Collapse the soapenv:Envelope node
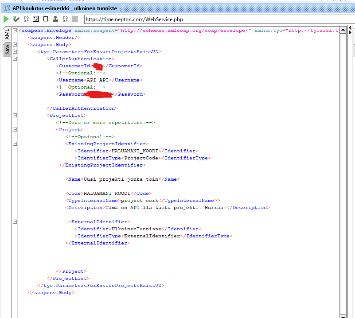This screenshot has height=318, width=355. [x=15, y=30]
